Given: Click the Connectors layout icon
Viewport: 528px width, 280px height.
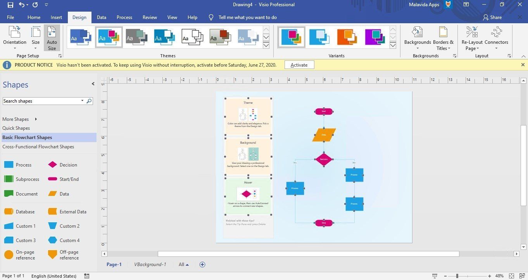Looking at the screenshot, I should tap(497, 35).
